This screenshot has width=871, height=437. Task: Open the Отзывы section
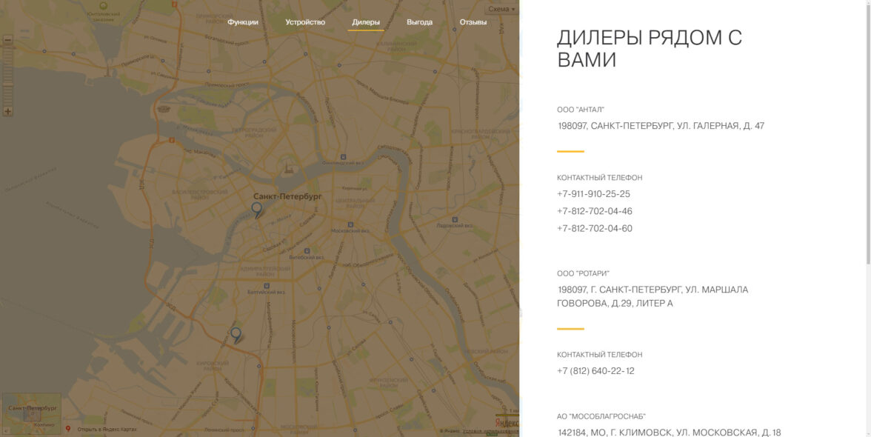[473, 22]
